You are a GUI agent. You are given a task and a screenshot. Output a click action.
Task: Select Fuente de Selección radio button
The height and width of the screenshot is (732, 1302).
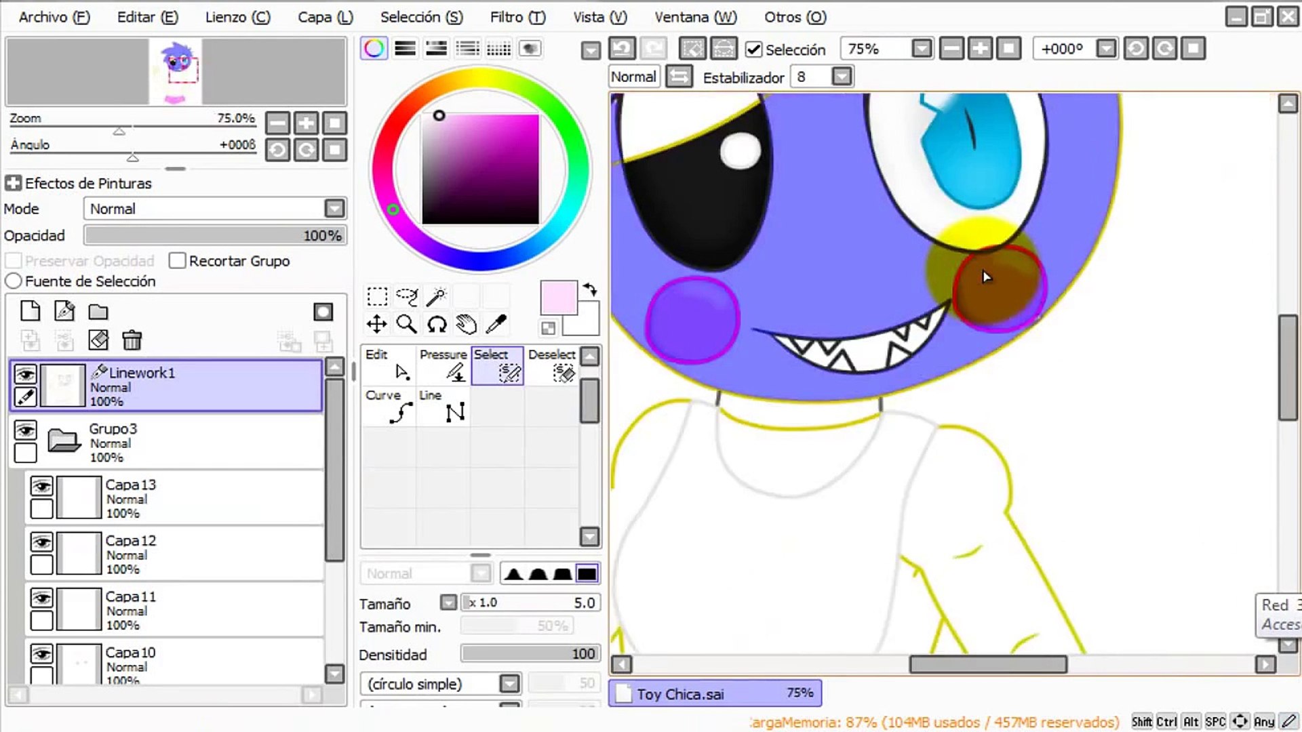[13, 281]
